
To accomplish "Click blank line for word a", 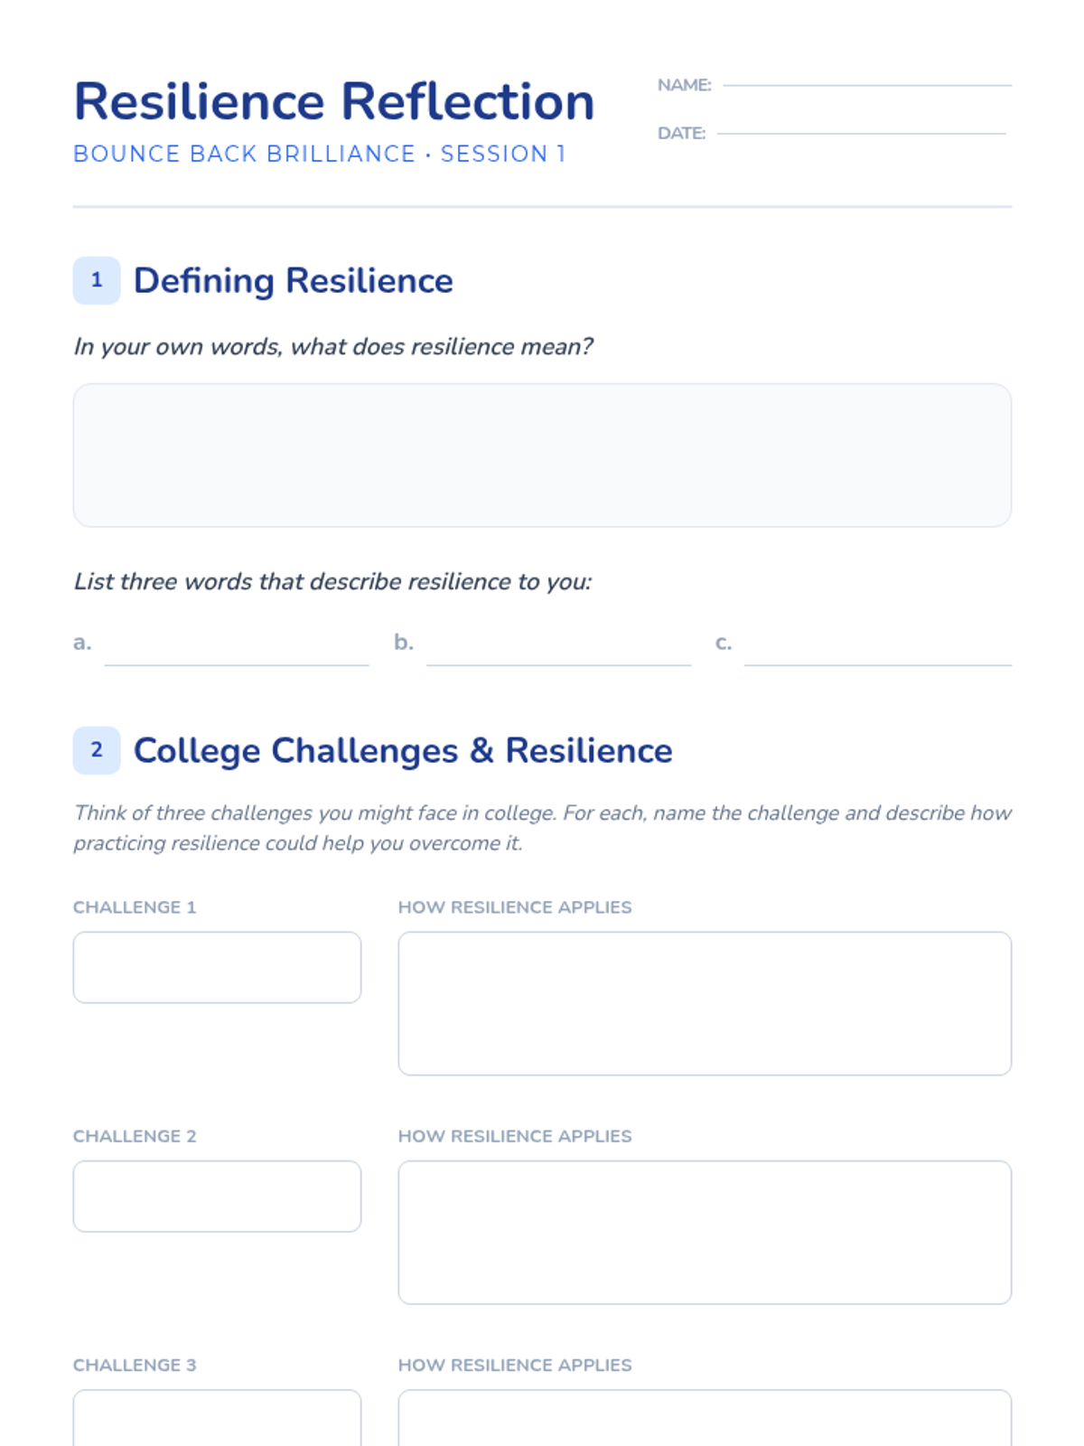I will [237, 653].
